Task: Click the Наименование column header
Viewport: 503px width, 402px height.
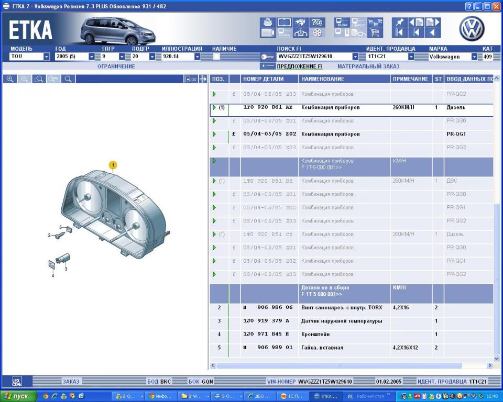Action: click(x=344, y=79)
